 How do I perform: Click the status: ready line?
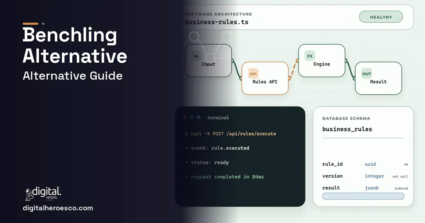tap(207, 162)
